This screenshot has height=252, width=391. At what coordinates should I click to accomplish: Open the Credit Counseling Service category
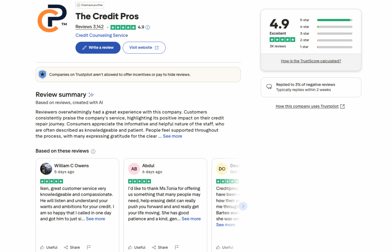point(101,35)
